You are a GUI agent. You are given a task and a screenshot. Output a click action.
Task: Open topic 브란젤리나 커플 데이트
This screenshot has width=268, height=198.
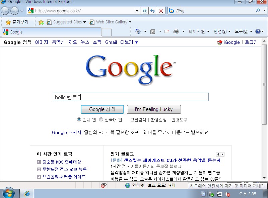[64, 177]
